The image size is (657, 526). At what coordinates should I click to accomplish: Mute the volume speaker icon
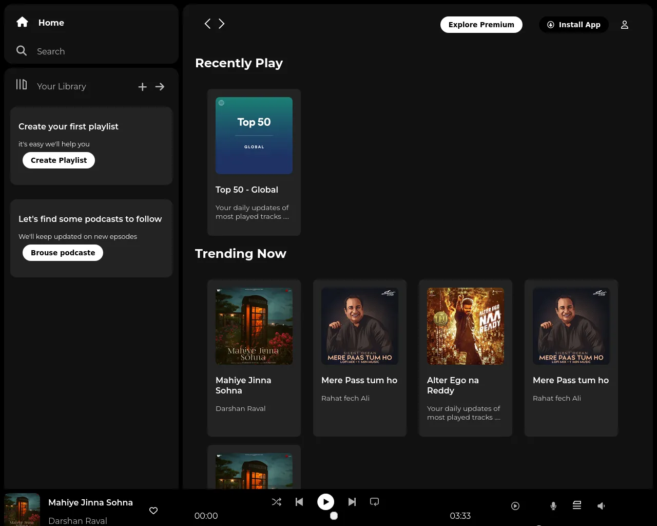pyautogui.click(x=601, y=506)
